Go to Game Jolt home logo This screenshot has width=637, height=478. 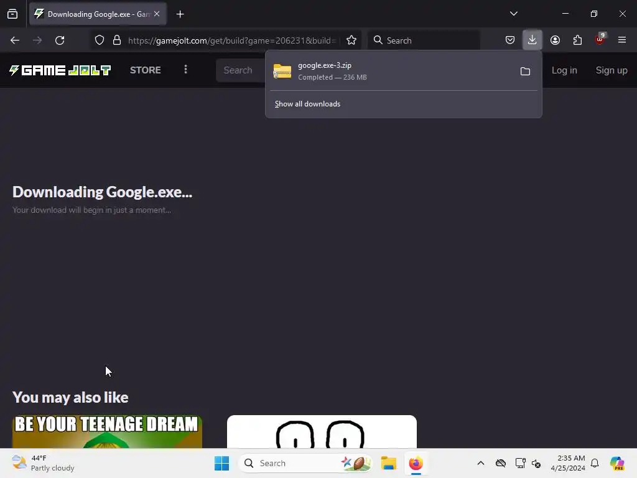(x=60, y=70)
